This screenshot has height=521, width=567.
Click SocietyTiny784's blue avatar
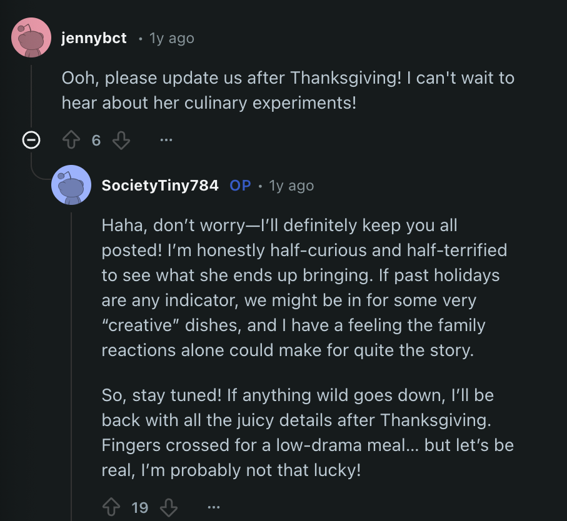click(71, 185)
